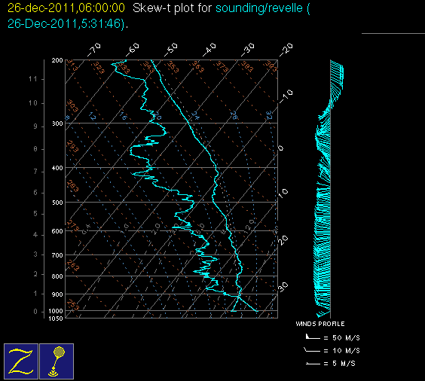Click the 5 M/S wind barb legend symbol
Screen dimensions: 425x381
point(313,363)
